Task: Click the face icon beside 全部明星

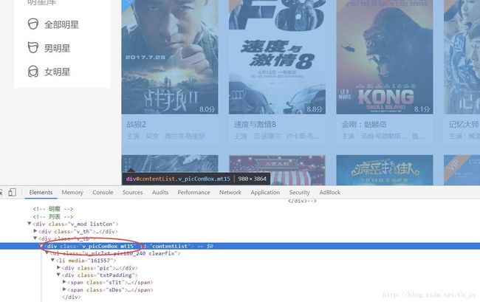Action: coord(33,24)
